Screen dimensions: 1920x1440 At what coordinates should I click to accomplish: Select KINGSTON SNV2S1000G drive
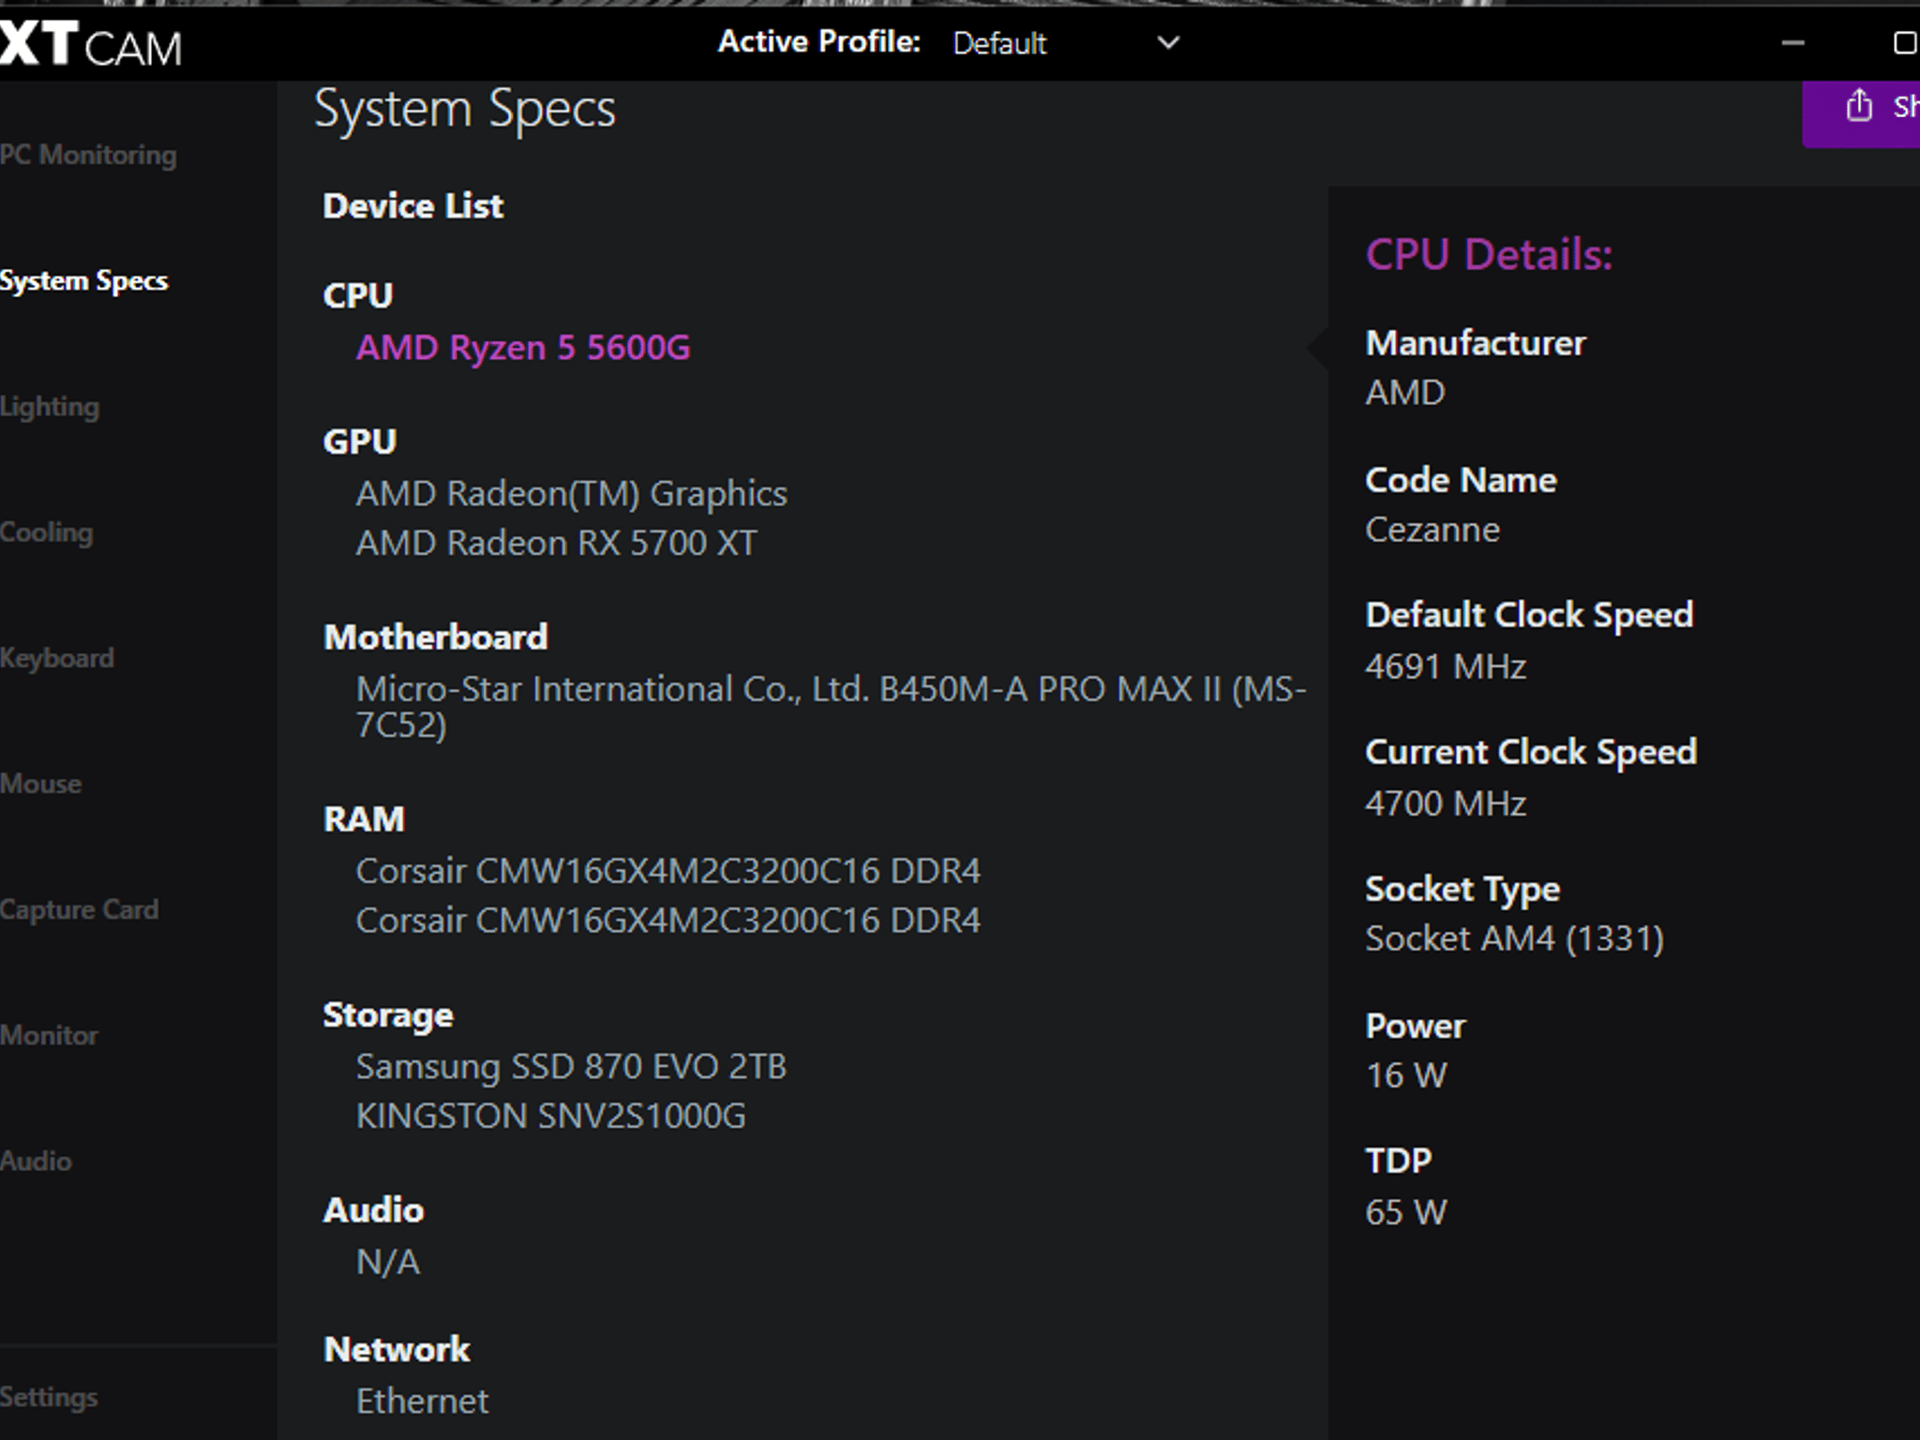point(551,1117)
